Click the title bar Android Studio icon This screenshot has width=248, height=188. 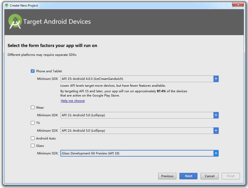7,5
